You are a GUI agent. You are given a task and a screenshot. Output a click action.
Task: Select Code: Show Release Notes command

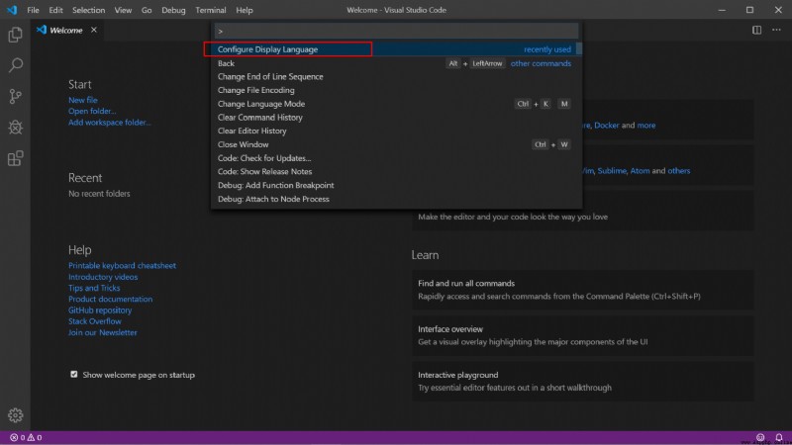(397, 171)
